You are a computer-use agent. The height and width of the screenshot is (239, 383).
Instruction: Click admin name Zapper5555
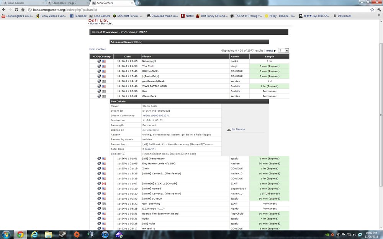[x=238, y=189]
